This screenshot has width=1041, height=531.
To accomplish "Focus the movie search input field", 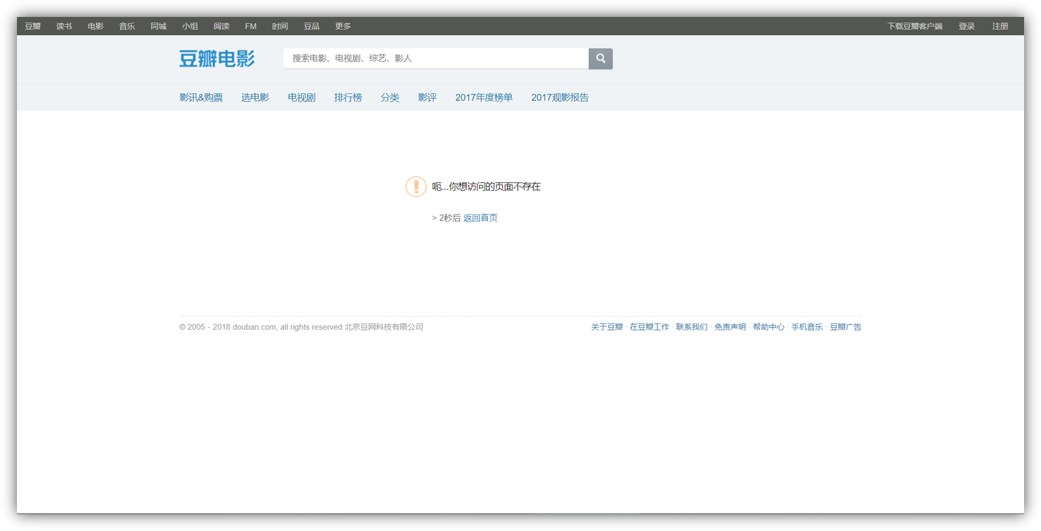I will pyautogui.click(x=436, y=58).
